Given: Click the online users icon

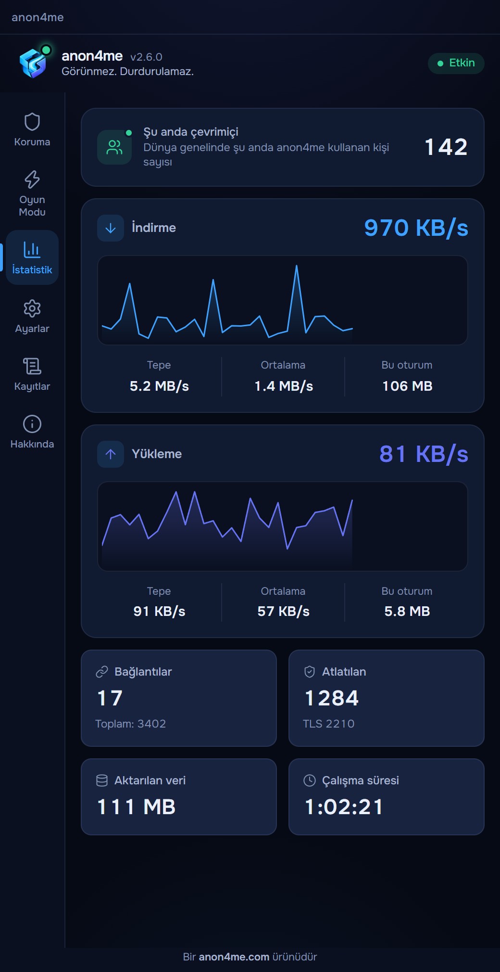Looking at the screenshot, I should click(114, 147).
